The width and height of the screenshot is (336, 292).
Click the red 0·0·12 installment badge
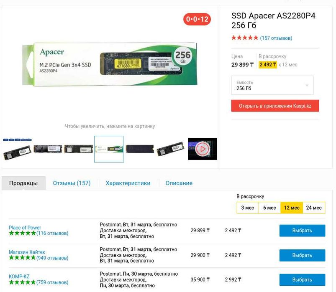coord(197,19)
